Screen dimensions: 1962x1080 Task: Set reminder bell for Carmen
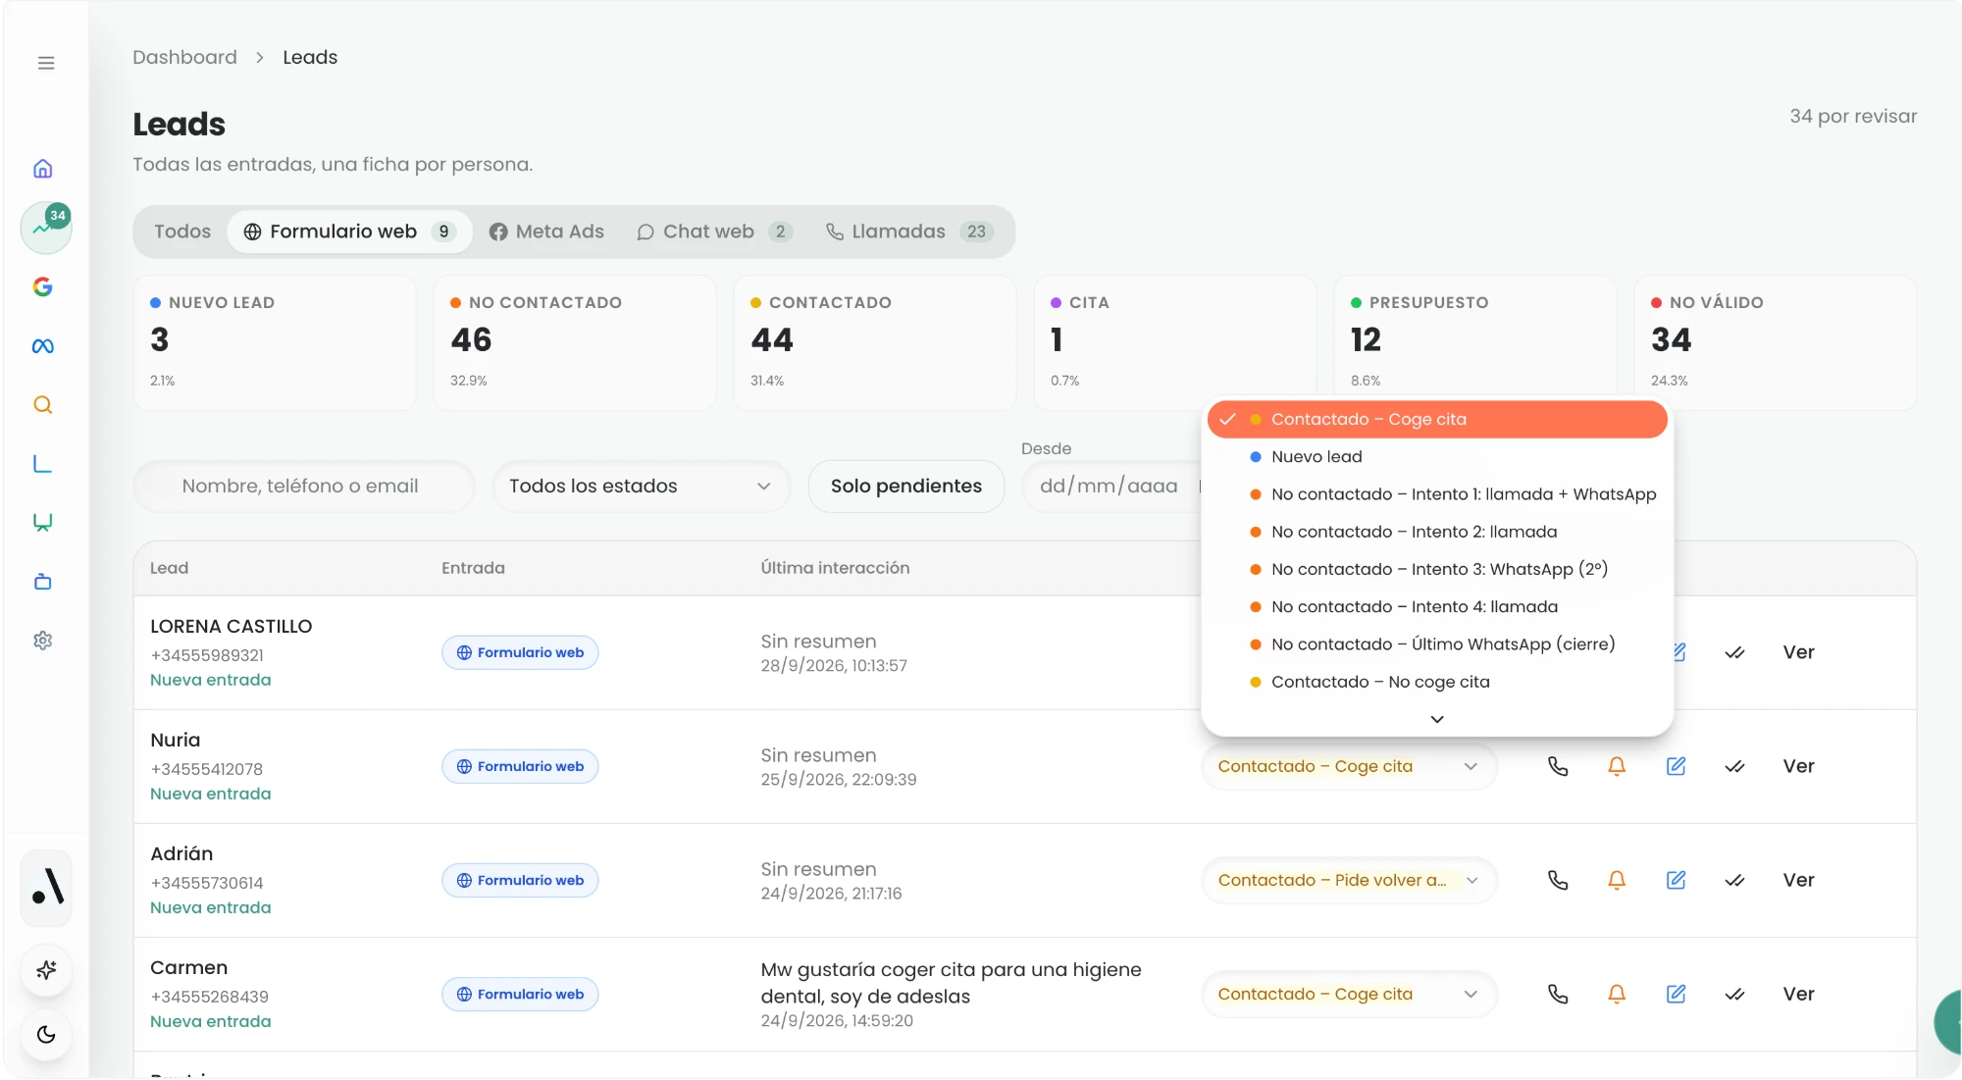[1617, 994]
